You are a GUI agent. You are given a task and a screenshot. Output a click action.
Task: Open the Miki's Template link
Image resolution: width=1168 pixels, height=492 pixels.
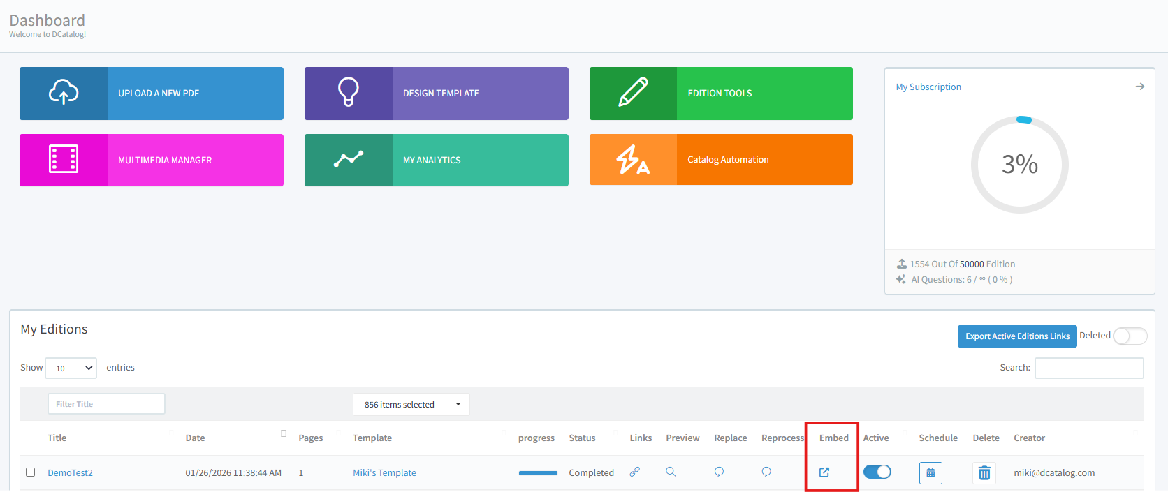(384, 473)
